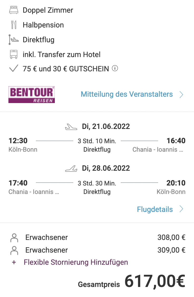Open the info icon beside GUTSCHEIN

pyautogui.click(x=115, y=68)
